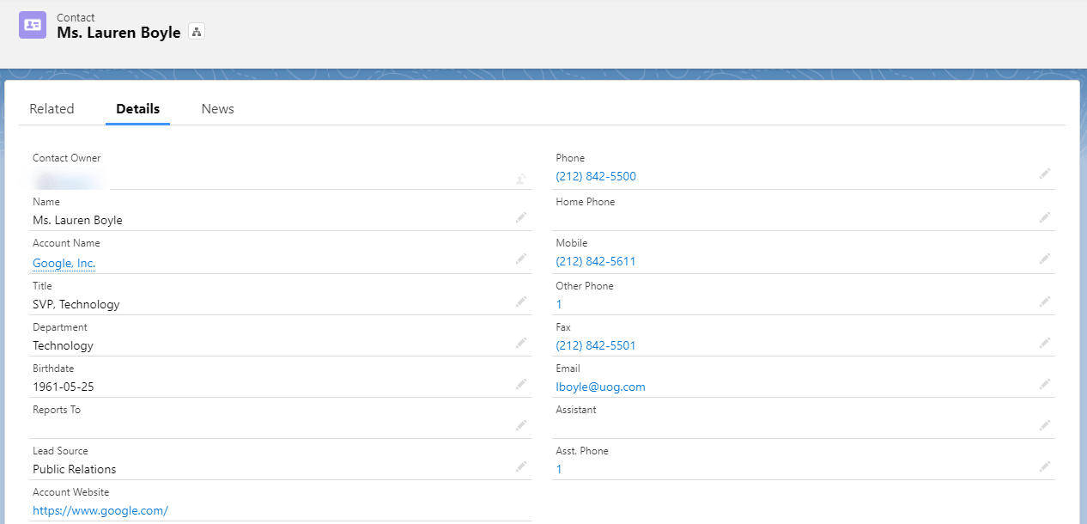Click the edit pencil for Department
1087x524 pixels.
click(520, 343)
